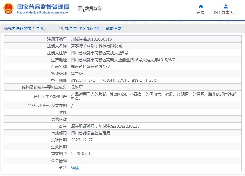
Task: Click the 网上办事大厅 user icon
Action: click(x=226, y=7)
